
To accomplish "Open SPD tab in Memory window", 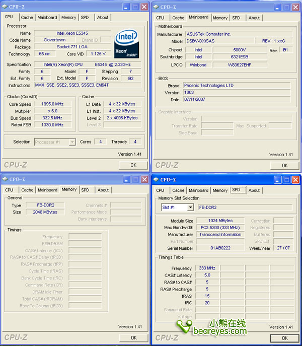I will (85, 190).
